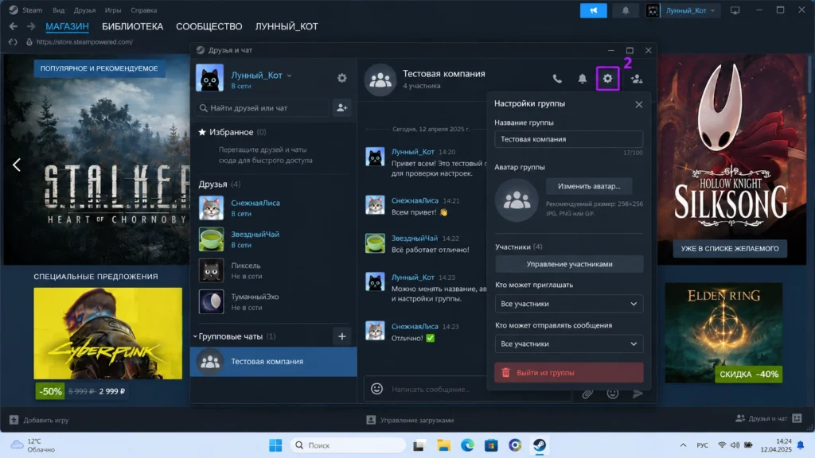Image resolution: width=815 pixels, height=458 pixels.
Task: Create new group chat with plus icon
Action: 342,336
